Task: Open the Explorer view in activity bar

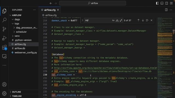Action: [4, 11]
